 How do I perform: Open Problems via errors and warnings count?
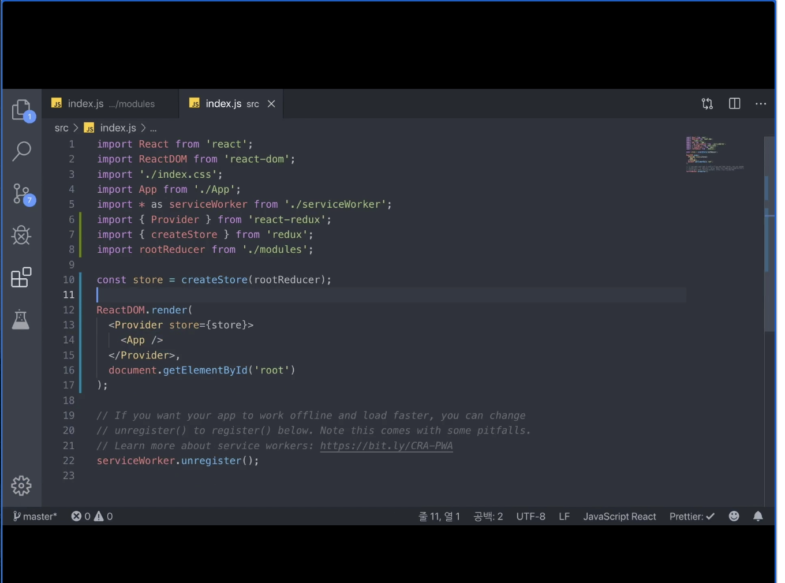click(x=92, y=517)
